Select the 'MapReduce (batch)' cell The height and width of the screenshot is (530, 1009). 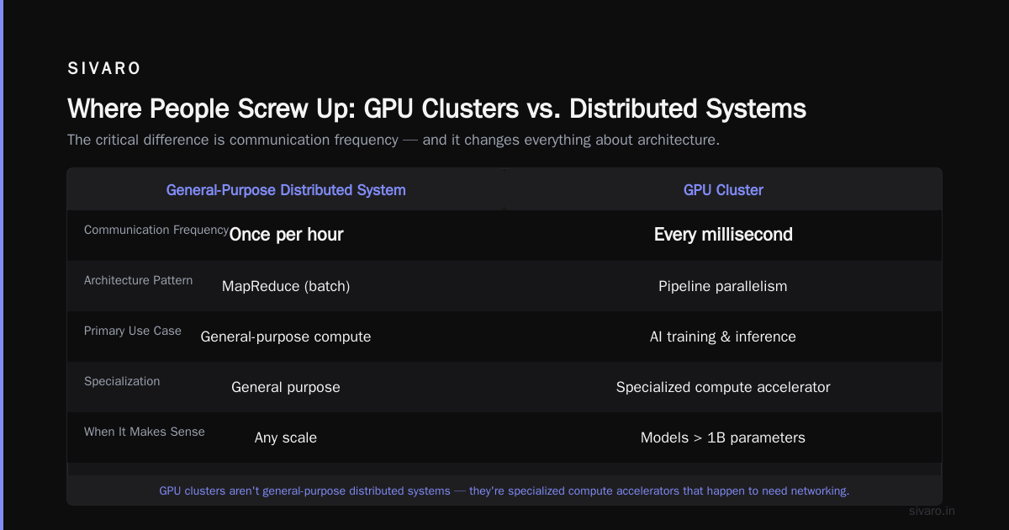286,286
